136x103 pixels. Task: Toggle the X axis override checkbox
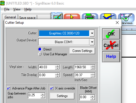(x=52, y=88)
